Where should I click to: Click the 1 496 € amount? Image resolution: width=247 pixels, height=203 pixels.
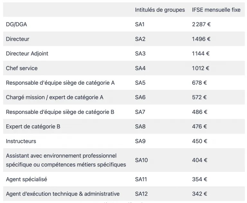pos(201,39)
